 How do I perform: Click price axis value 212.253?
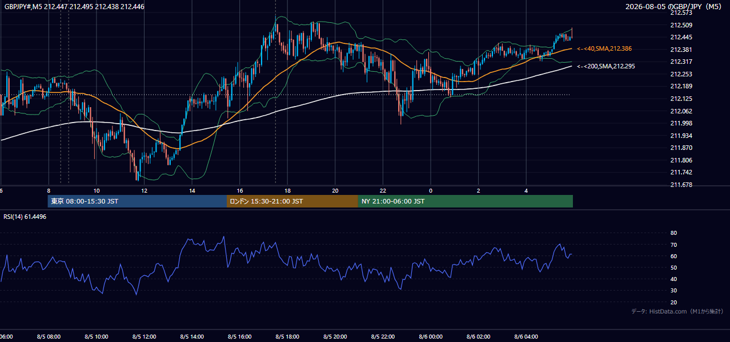click(681, 74)
